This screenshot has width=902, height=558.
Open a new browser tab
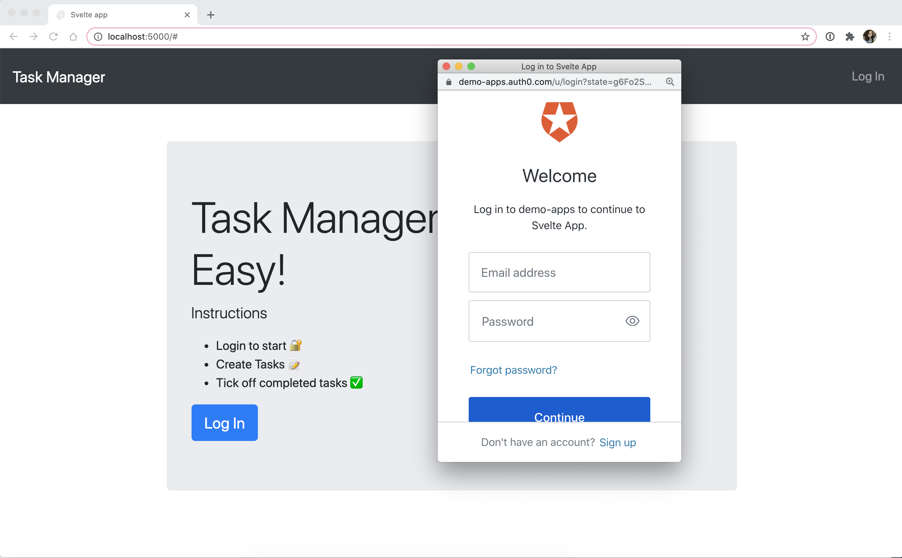(210, 15)
